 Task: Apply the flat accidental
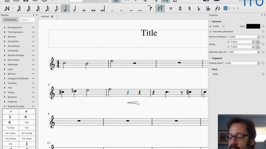[199, 8]
